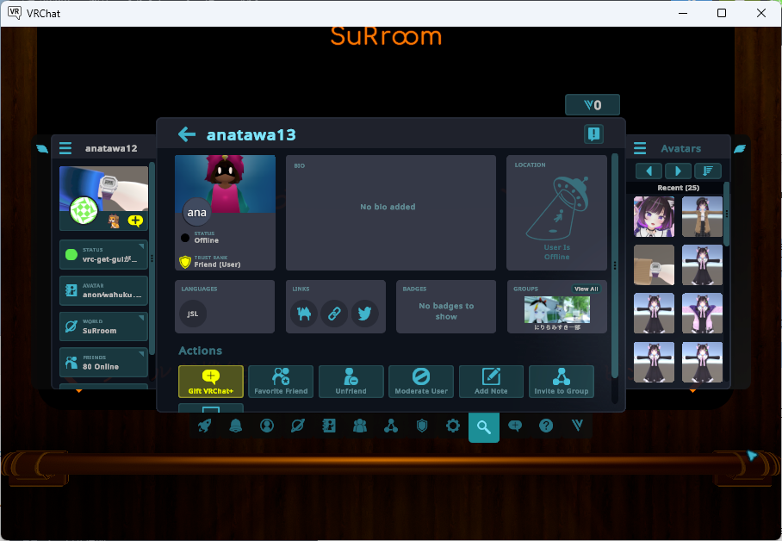Go back using the arrow beside anatawa13
The image size is (782, 541).
[187, 134]
